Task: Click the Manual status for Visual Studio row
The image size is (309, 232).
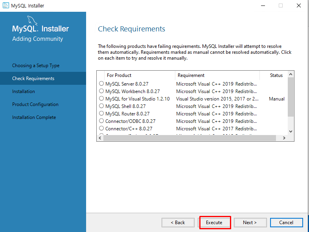Action: pyautogui.click(x=277, y=99)
